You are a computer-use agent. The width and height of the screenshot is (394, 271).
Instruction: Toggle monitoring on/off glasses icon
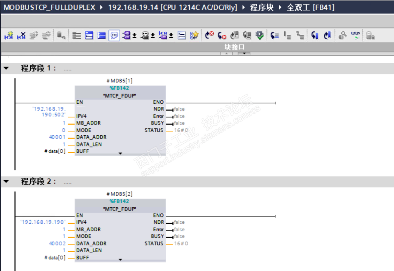355,35
